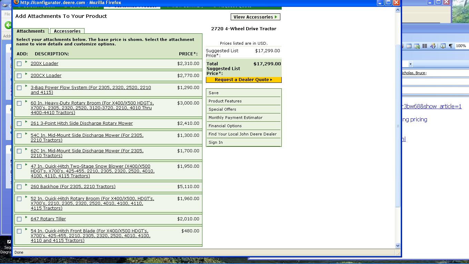Click the page's vertical scrollbar down arrow
The width and height of the screenshot is (469, 264).
(x=398, y=245)
